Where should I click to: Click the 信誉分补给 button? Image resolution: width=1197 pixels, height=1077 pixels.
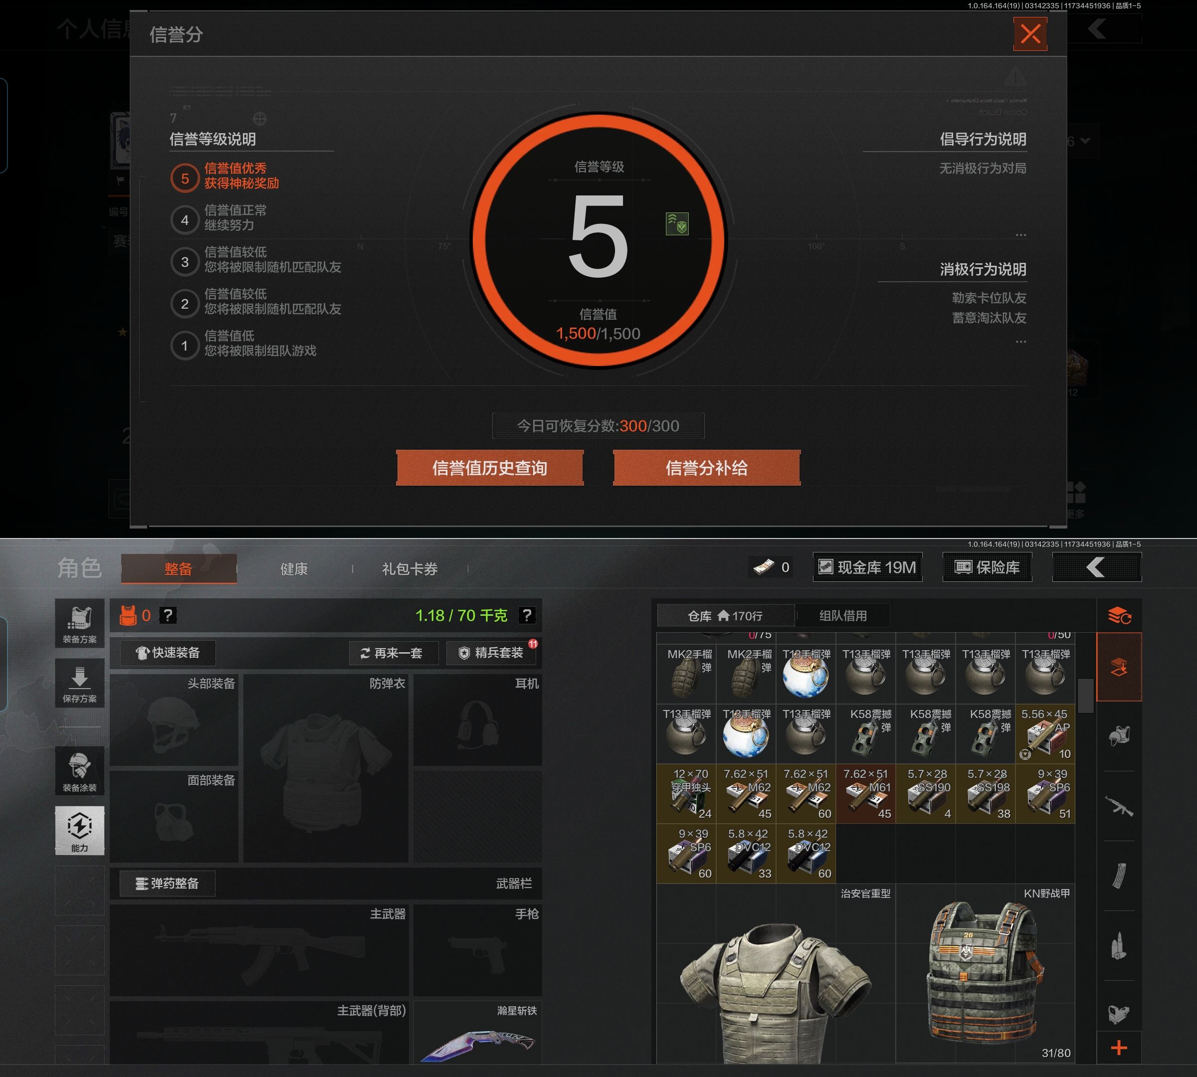click(x=706, y=468)
